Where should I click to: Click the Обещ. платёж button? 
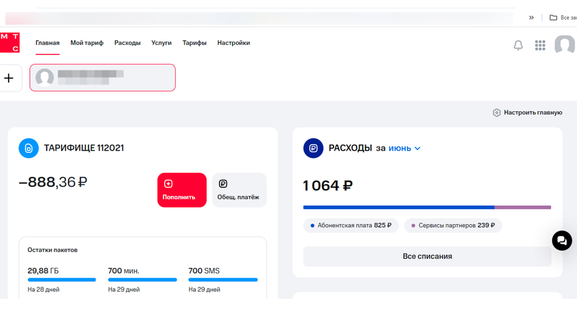[239, 190]
